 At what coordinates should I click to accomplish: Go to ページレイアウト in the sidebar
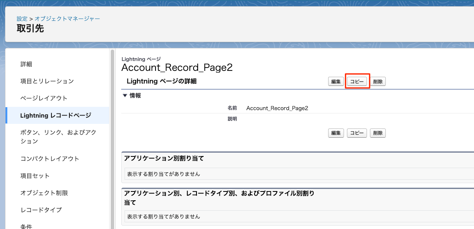pyautogui.click(x=44, y=98)
